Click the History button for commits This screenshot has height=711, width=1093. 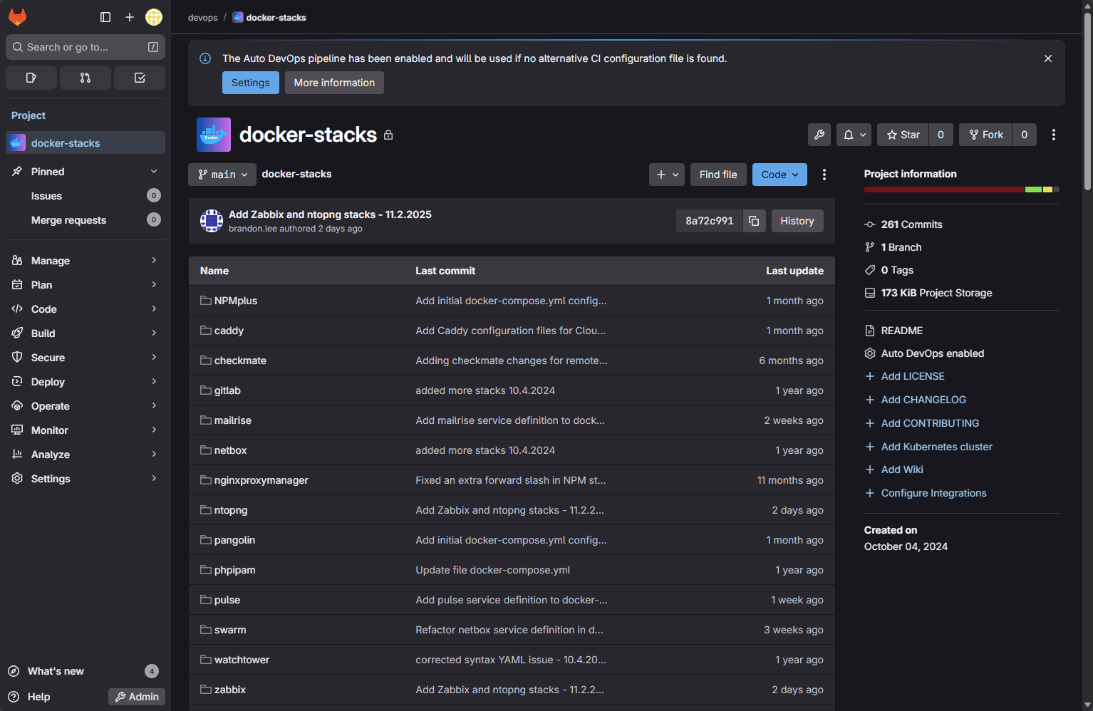(797, 221)
